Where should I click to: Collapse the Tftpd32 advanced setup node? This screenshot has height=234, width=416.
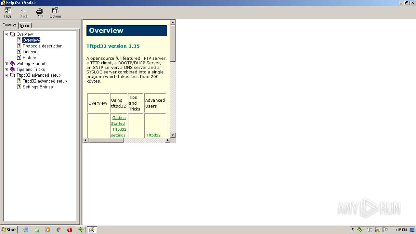(6, 75)
